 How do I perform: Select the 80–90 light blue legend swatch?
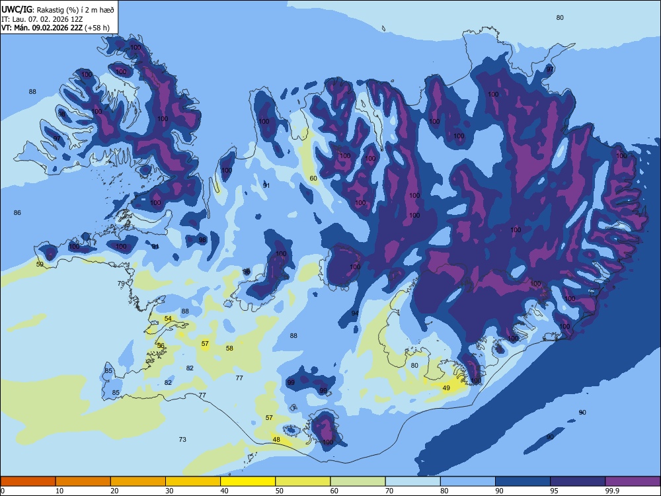[x=468, y=481]
